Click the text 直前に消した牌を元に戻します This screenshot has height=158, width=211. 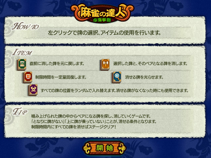point(57,63)
